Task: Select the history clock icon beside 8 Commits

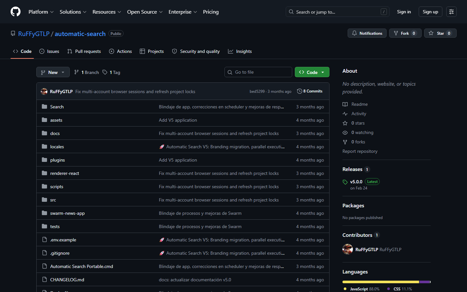Action: tap(299, 91)
